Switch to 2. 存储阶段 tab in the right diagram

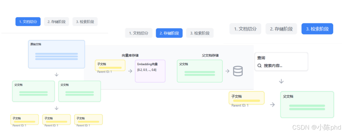[x=282, y=29]
